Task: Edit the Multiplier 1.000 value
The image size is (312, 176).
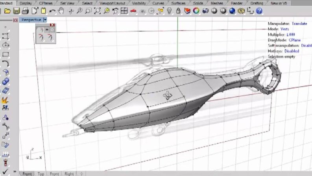Action: (291, 34)
